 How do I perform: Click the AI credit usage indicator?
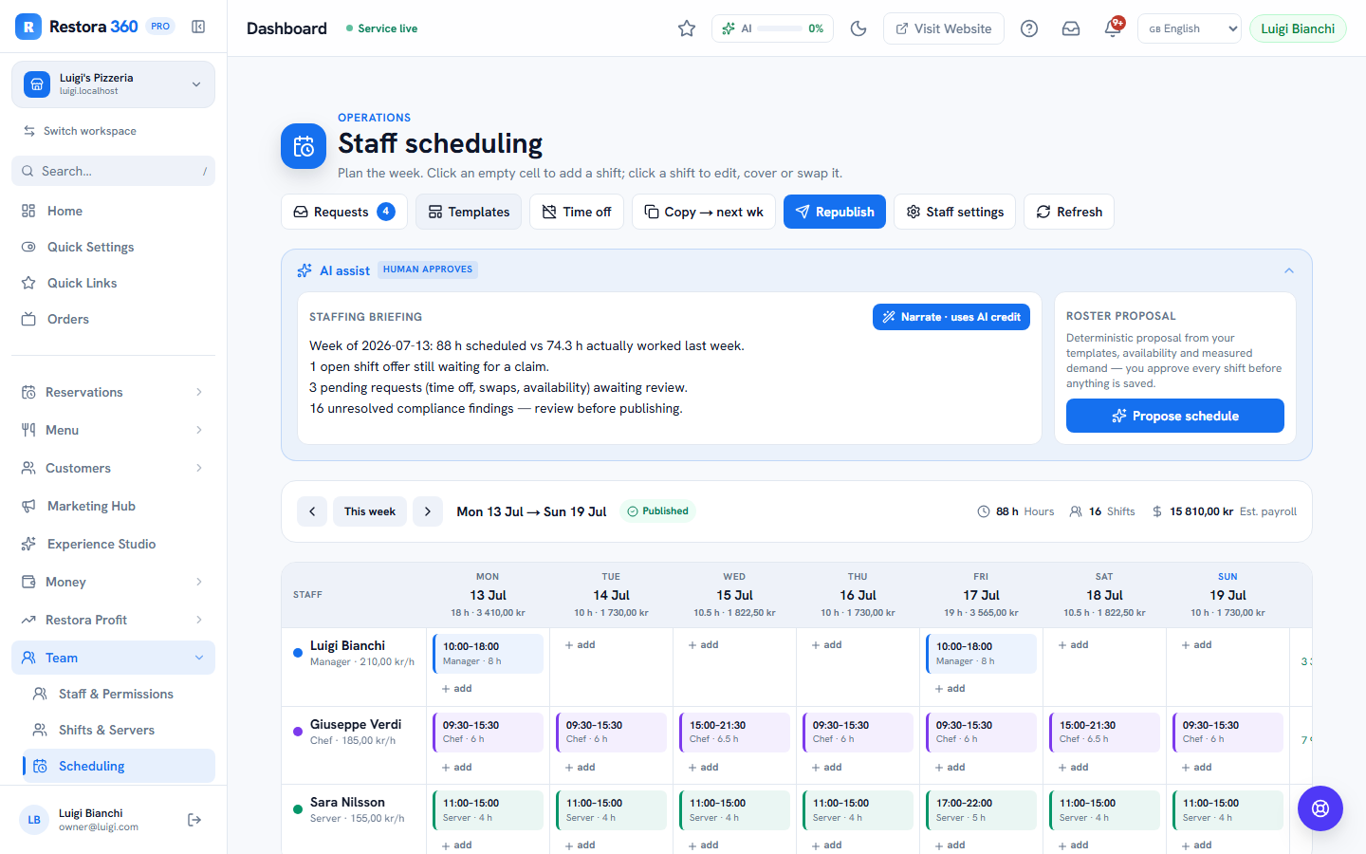pyautogui.click(x=772, y=28)
